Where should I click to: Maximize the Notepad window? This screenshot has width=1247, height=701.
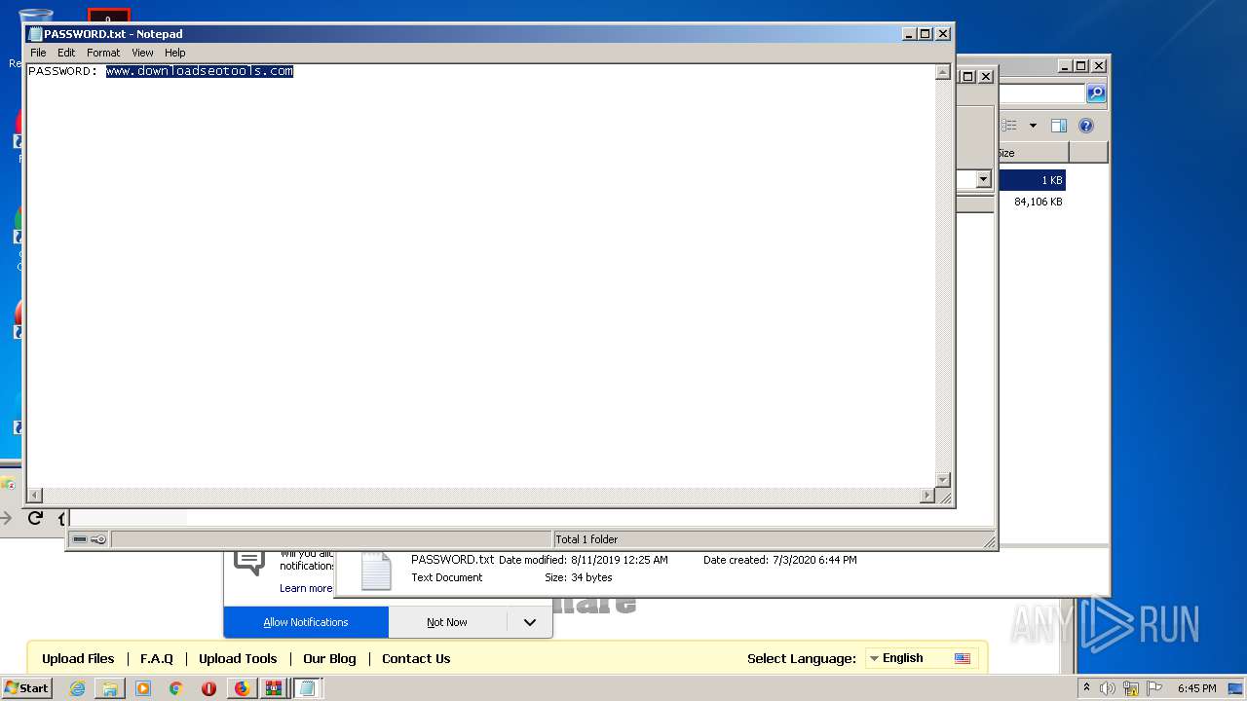(926, 33)
